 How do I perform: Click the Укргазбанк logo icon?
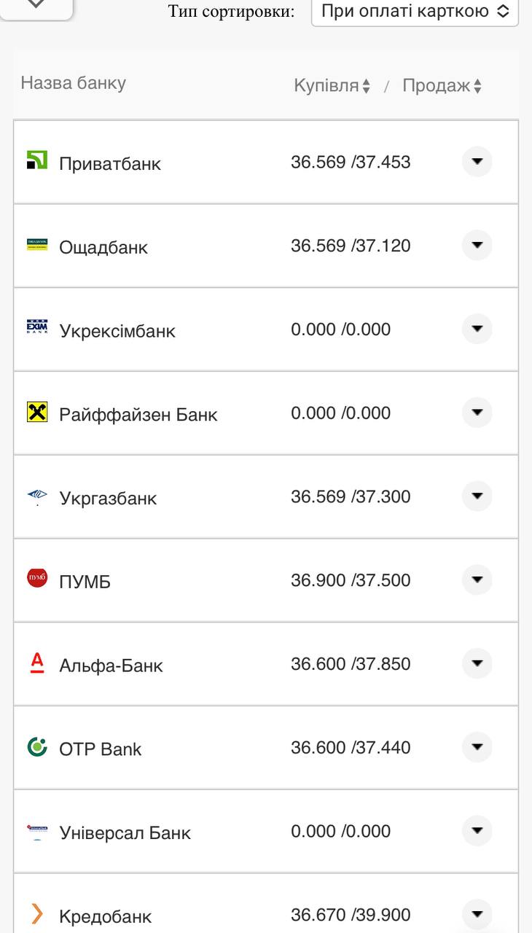point(37,496)
